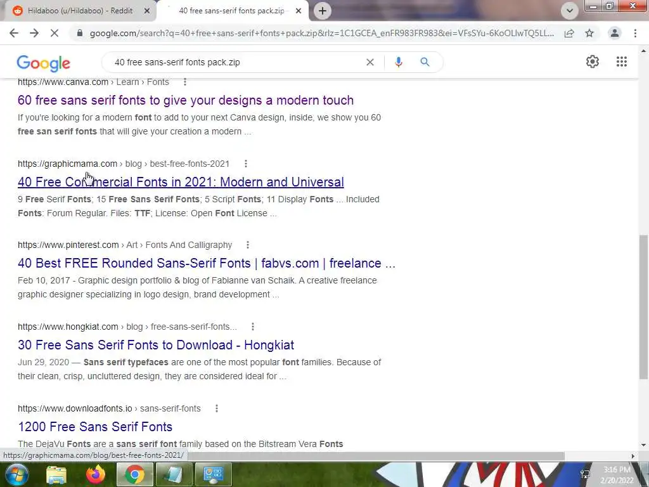Click the canva.com Learn Fonts breadcrumb
This screenshot has width=649, height=487.
pos(94,82)
